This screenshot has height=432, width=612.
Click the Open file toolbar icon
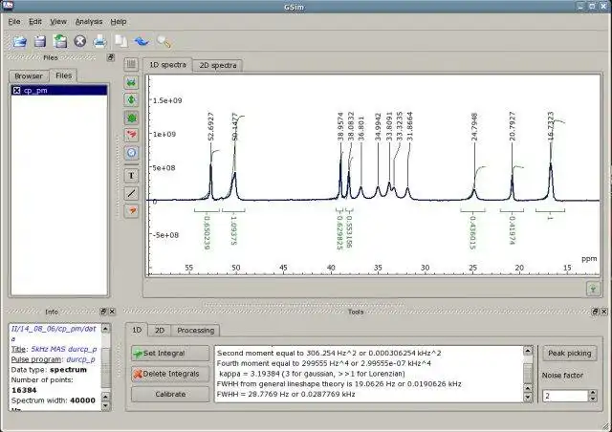click(x=19, y=41)
